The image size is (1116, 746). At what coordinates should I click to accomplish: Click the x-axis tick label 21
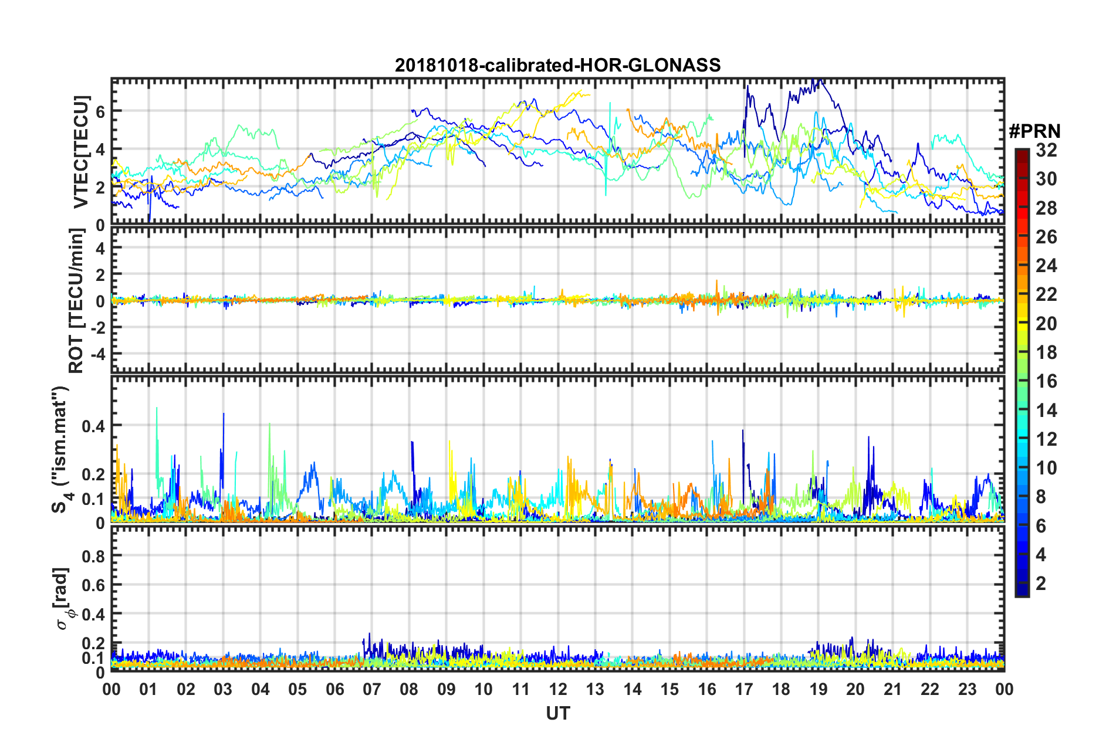[x=893, y=689]
